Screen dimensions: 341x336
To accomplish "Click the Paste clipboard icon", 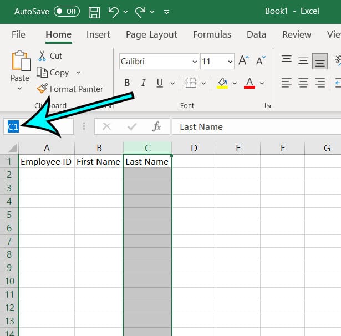I will (x=21, y=60).
